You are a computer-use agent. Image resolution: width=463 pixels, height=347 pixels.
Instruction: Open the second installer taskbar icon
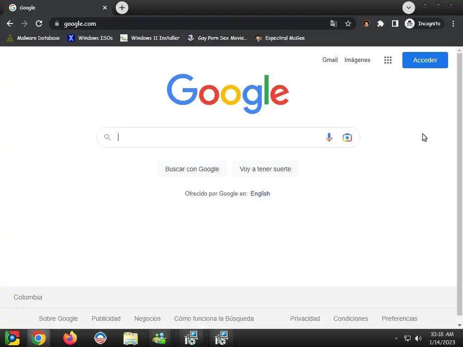[x=221, y=338]
